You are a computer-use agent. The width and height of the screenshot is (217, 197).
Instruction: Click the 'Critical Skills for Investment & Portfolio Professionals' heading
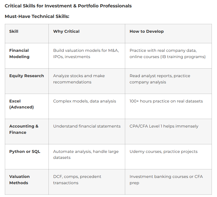point(68,6)
